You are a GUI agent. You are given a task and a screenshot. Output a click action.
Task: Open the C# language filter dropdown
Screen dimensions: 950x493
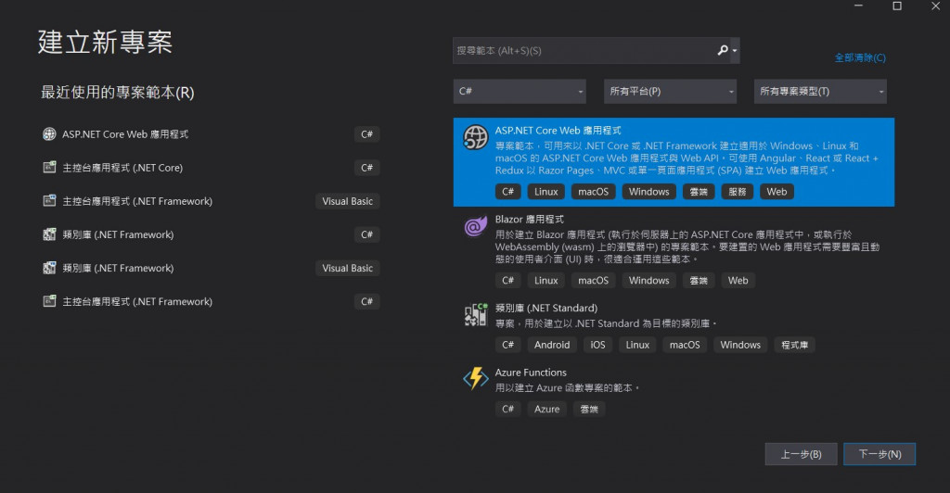(520, 92)
